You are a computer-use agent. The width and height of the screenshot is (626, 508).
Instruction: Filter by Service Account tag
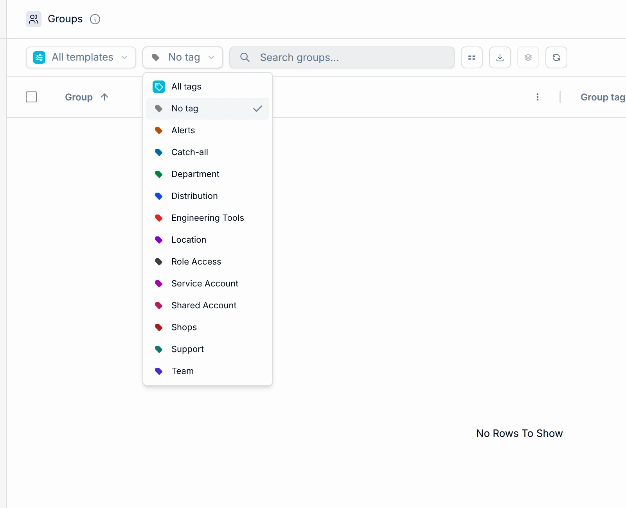(208, 284)
